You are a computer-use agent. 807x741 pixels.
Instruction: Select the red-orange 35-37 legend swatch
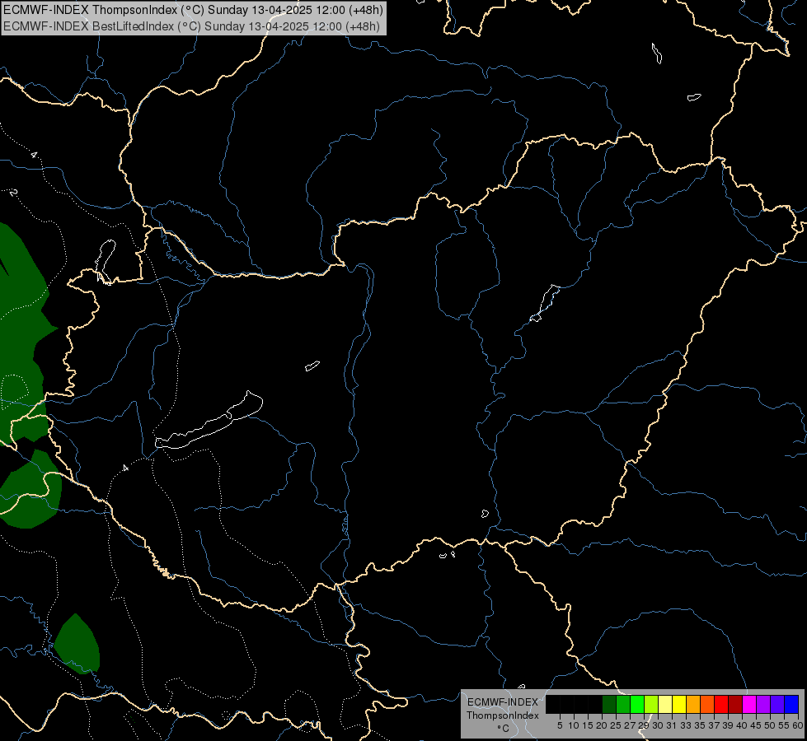coord(707,704)
